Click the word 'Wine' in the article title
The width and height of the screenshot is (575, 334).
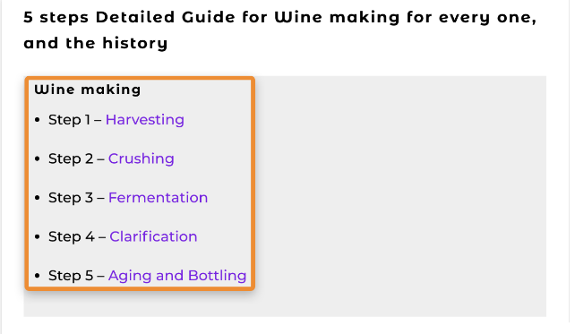[x=298, y=17]
